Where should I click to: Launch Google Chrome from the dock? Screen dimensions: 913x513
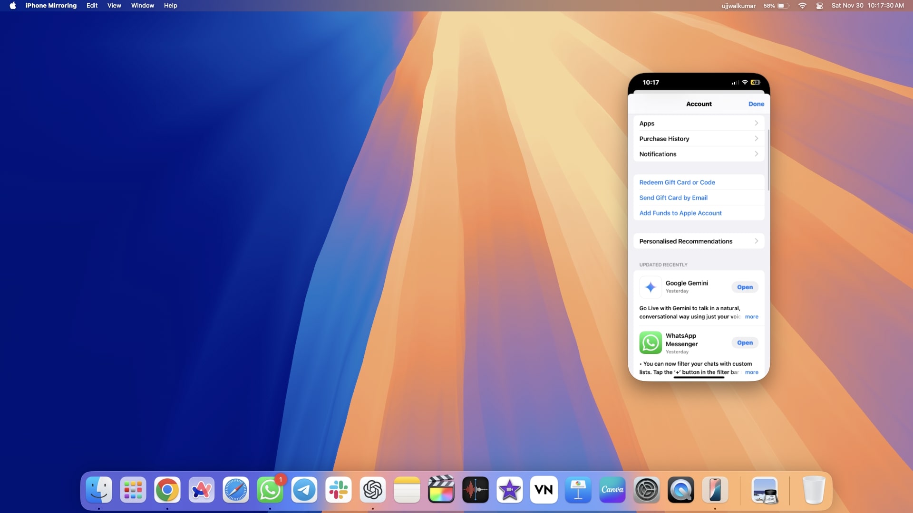point(167,490)
